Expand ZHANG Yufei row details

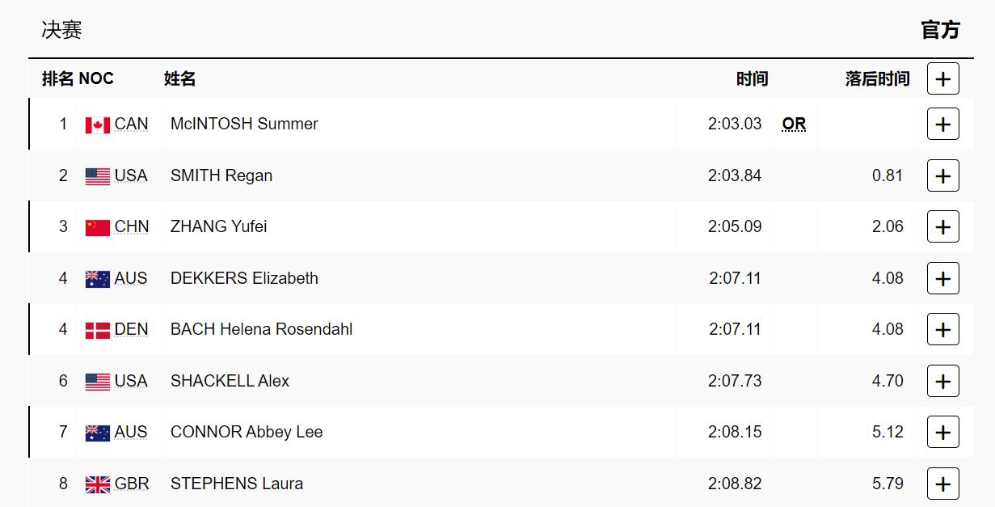click(x=942, y=227)
